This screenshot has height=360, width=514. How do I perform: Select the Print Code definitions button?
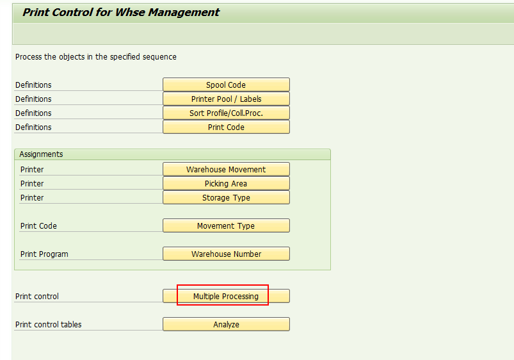[226, 127]
